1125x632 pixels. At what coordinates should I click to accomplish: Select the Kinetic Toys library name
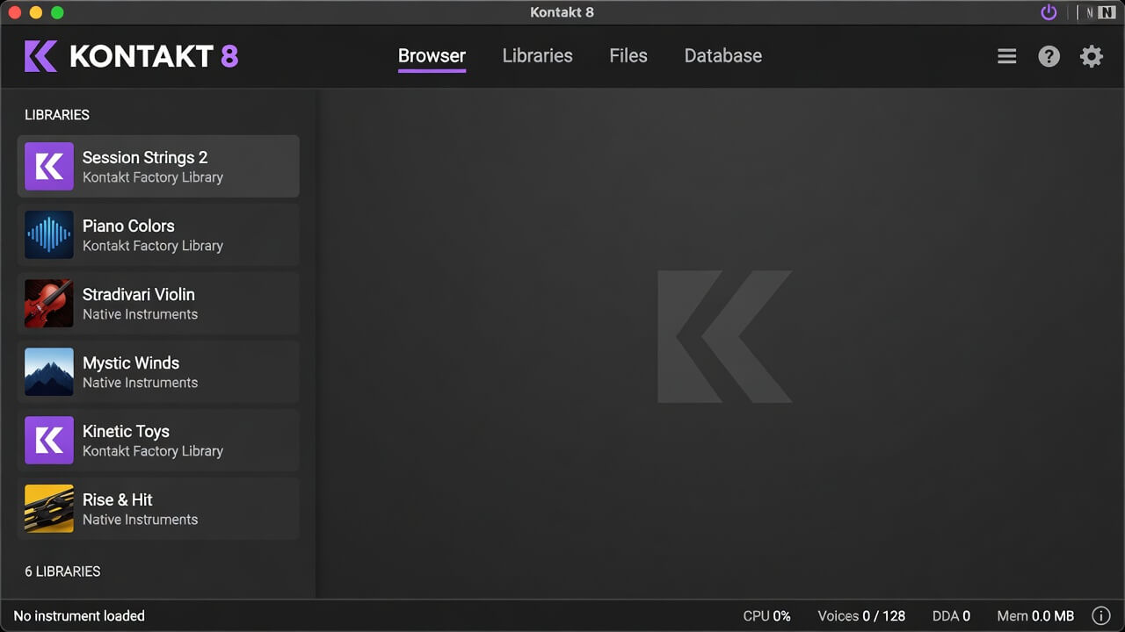(x=126, y=431)
